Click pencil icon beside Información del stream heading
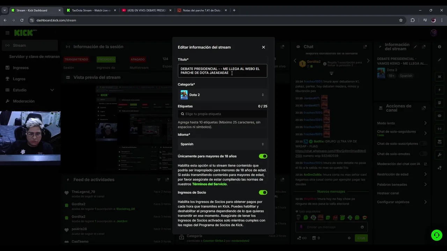Screen dimensions: 447x251 pos(415,47)
